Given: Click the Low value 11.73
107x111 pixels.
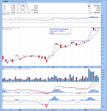Looking at the screenshot, I should (x=13, y=10).
